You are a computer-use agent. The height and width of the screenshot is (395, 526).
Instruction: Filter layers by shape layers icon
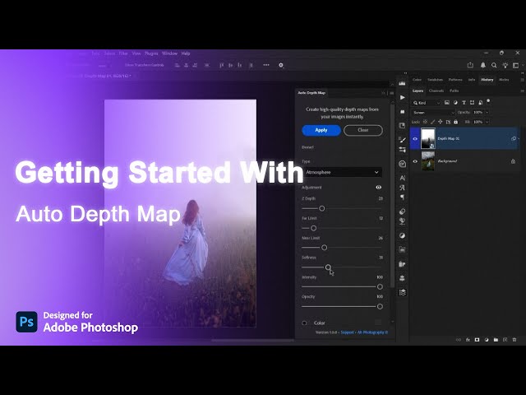click(x=472, y=102)
